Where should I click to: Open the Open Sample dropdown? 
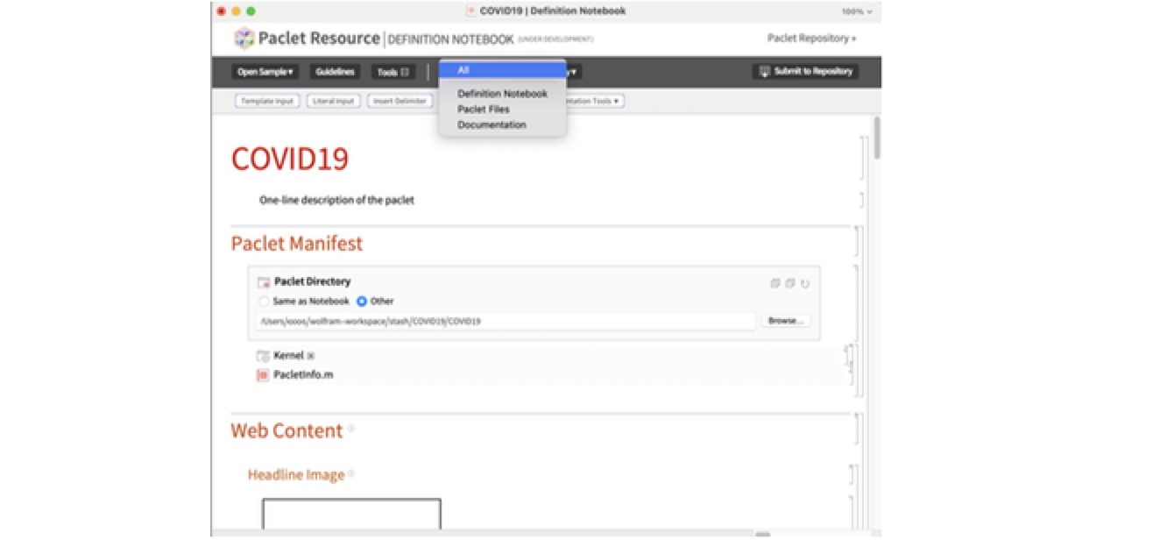pos(265,72)
